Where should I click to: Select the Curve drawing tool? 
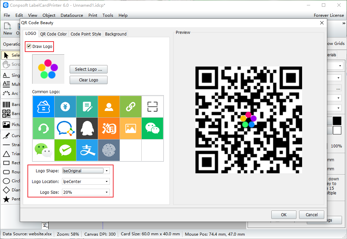point(11,135)
